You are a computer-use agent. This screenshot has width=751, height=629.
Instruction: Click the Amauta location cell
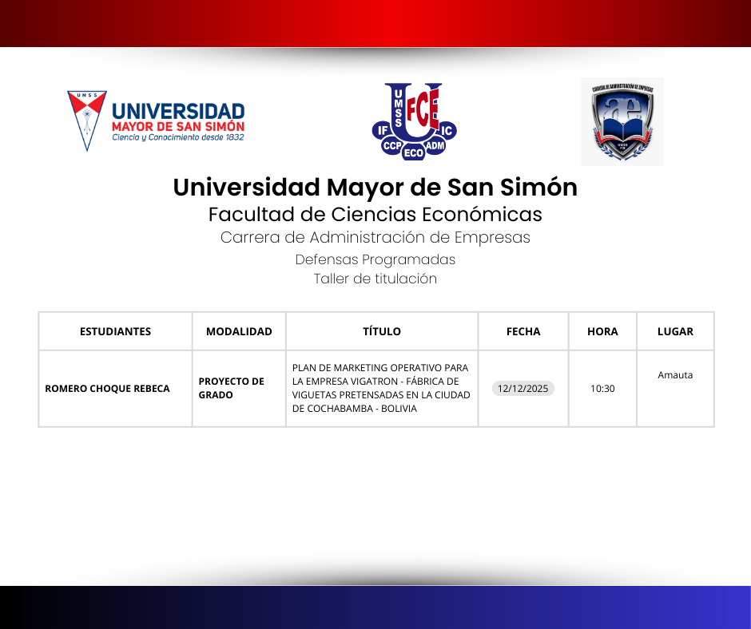[675, 375]
